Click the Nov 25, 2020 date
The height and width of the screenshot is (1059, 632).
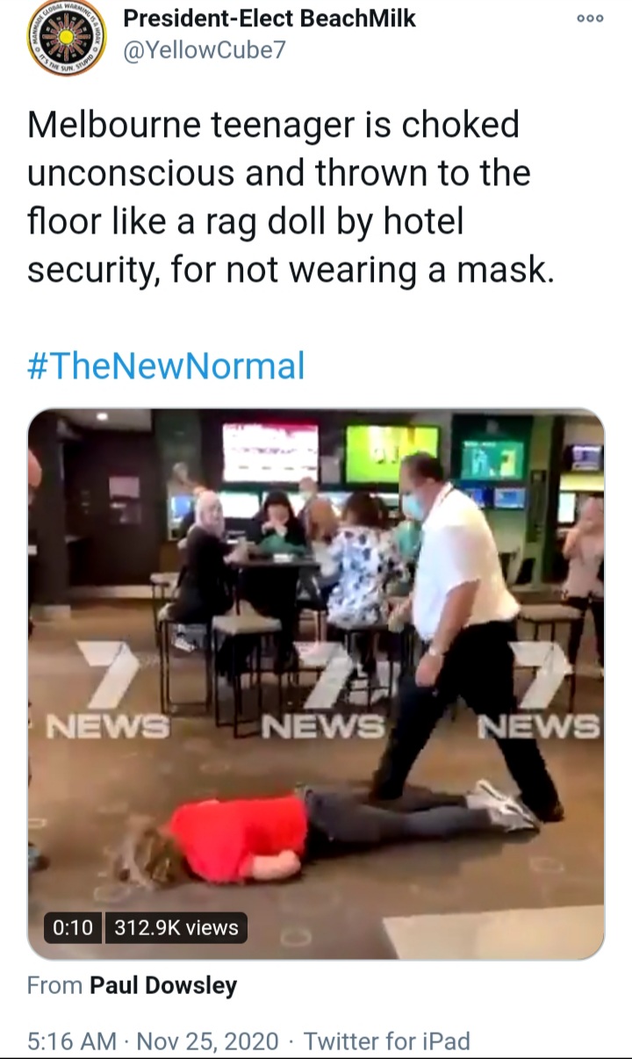point(208,1041)
